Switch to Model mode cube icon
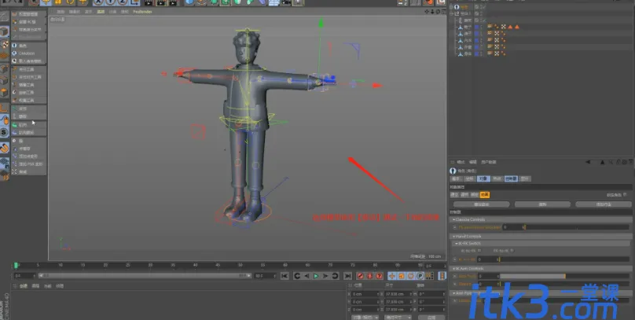The image size is (635, 320). (5, 31)
